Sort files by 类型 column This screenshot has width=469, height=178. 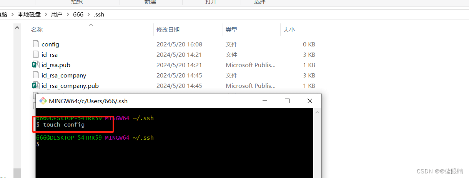tap(231, 30)
